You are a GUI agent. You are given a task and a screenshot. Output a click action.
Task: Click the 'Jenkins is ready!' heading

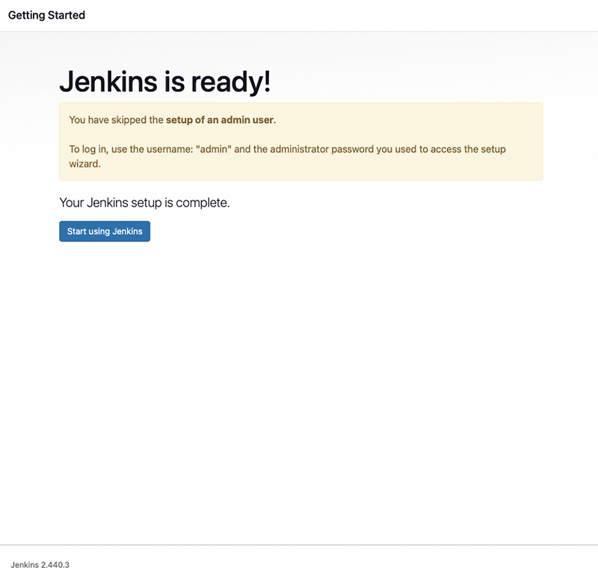[164, 82]
